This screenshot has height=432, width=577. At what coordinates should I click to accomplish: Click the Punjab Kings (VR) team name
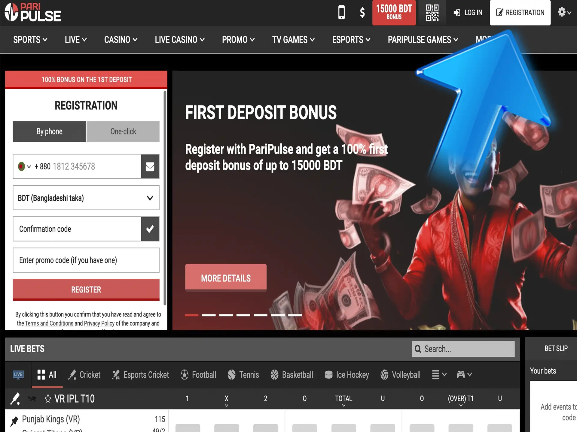coord(51,419)
